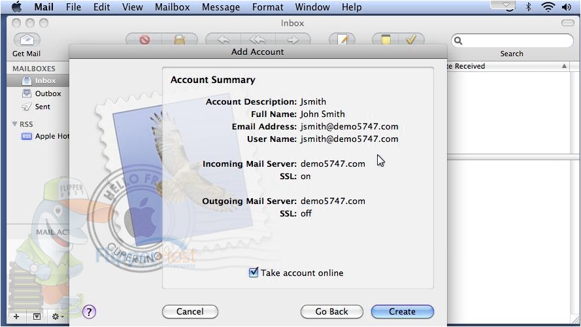This screenshot has height=327, width=581.
Task: Open the Mail menu
Action: pyautogui.click(x=44, y=7)
